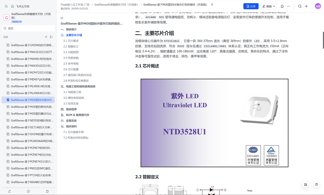Click the sidebar 搜索 field
This screenshot has width=324, height=195.
28,28
